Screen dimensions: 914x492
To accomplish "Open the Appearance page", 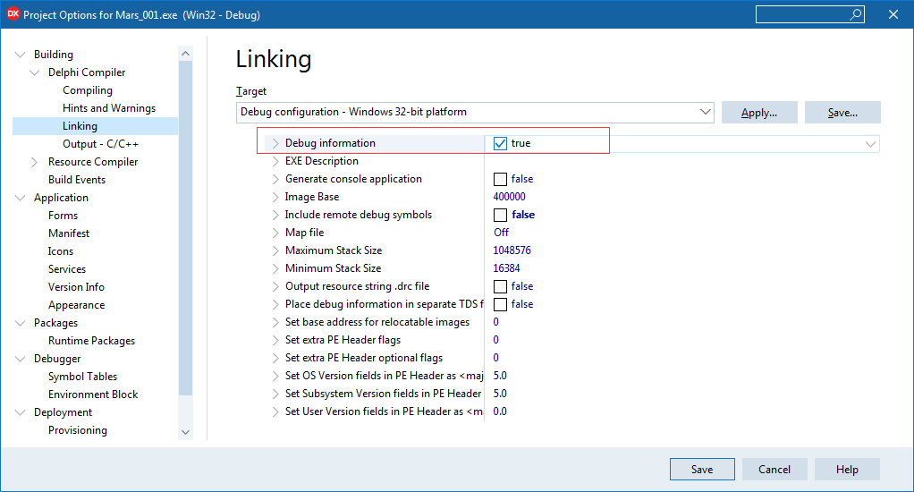I will (x=76, y=305).
